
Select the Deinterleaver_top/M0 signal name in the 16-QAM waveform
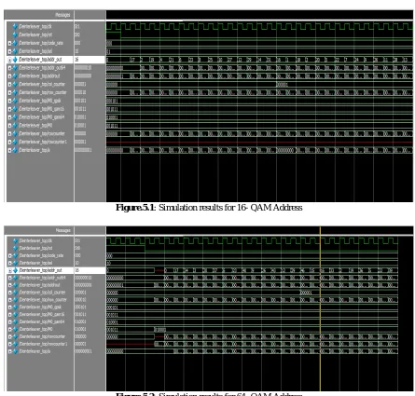35,126
